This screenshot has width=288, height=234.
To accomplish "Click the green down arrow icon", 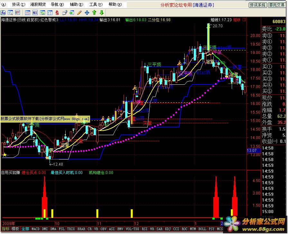I will pyautogui.click(x=102, y=13).
